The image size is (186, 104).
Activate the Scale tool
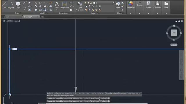40,10
